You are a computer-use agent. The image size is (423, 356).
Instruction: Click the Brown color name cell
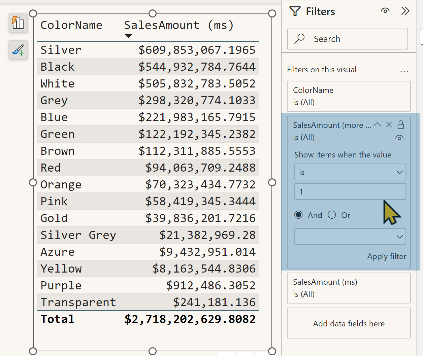(58, 151)
